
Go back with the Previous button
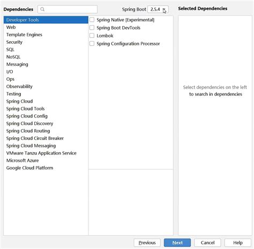click(147, 243)
